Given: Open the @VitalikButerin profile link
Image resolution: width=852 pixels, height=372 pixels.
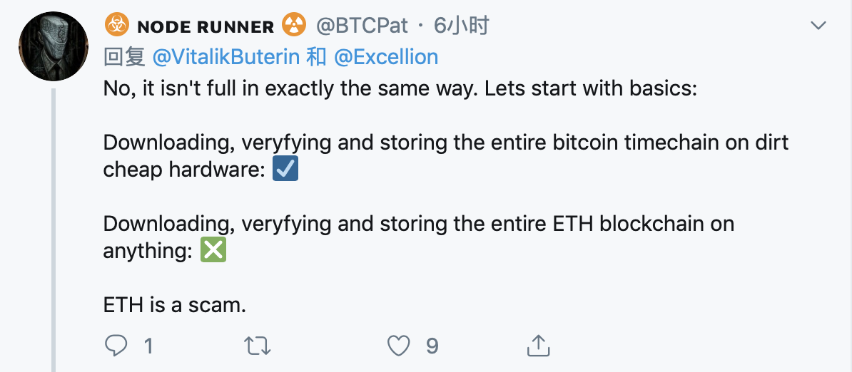Looking at the screenshot, I should tap(227, 56).
